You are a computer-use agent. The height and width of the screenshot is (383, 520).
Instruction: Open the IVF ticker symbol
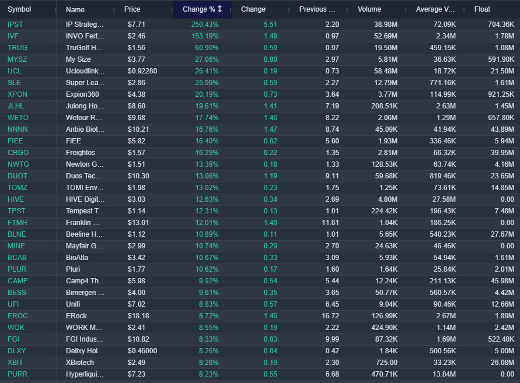click(13, 36)
